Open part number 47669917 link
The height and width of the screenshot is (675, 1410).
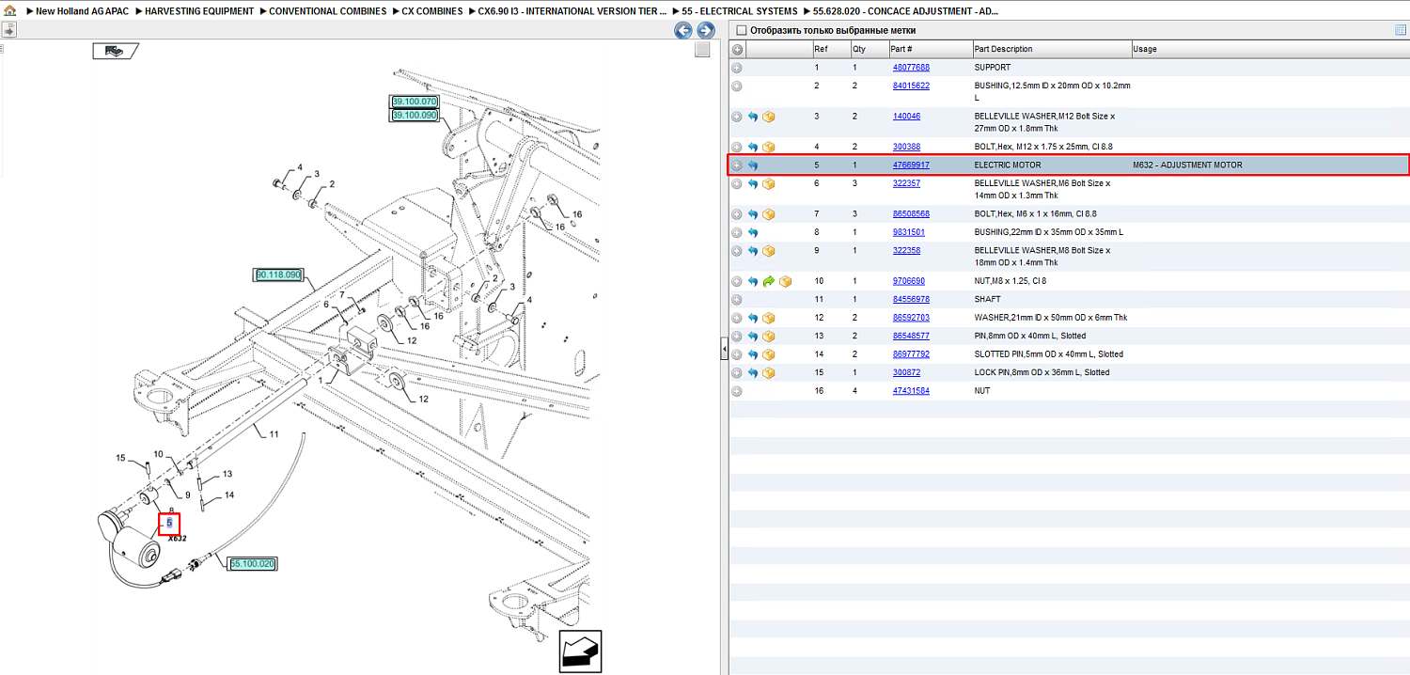(911, 165)
